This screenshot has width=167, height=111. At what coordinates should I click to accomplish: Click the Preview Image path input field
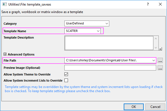[110, 68]
